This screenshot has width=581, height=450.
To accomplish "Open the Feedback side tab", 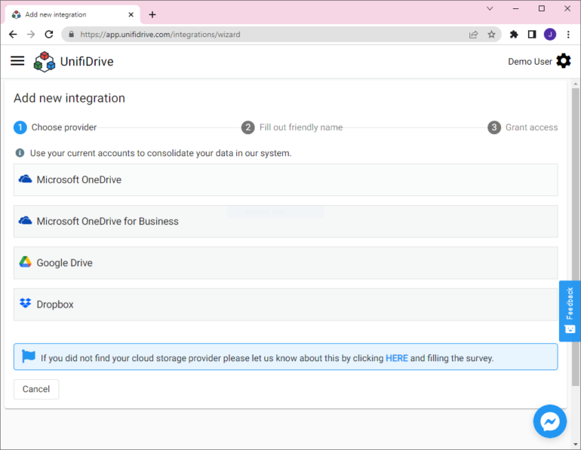I will coord(570,311).
